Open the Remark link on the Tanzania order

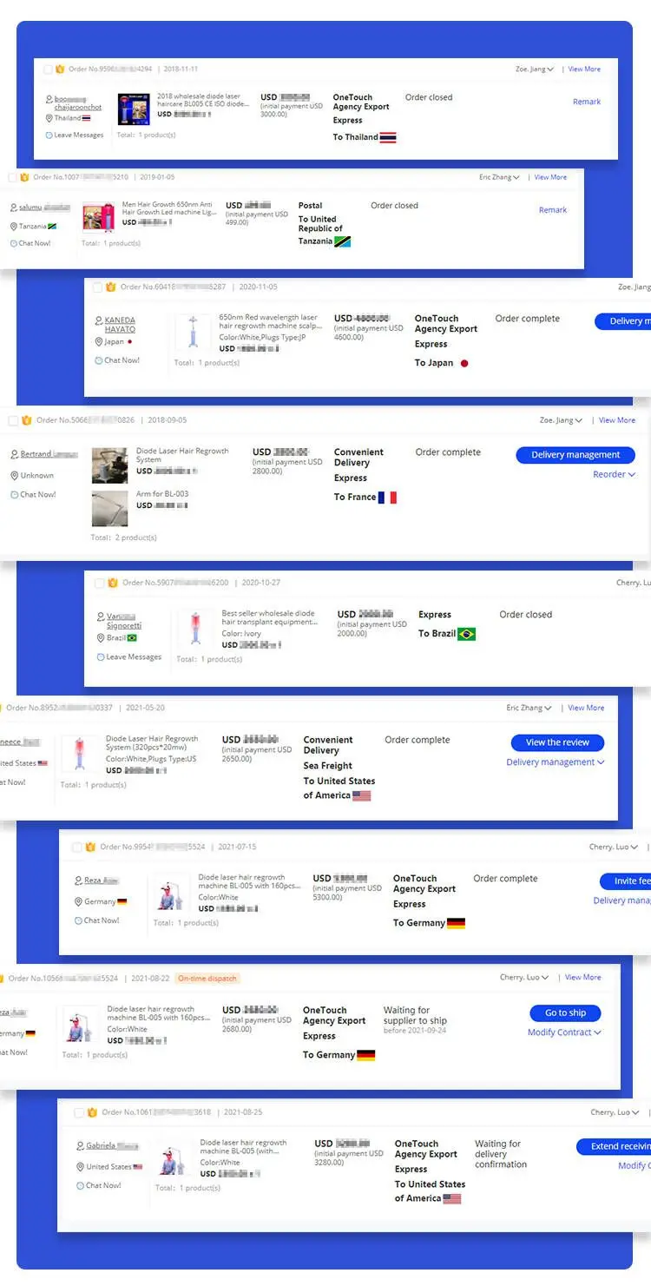[x=553, y=210]
